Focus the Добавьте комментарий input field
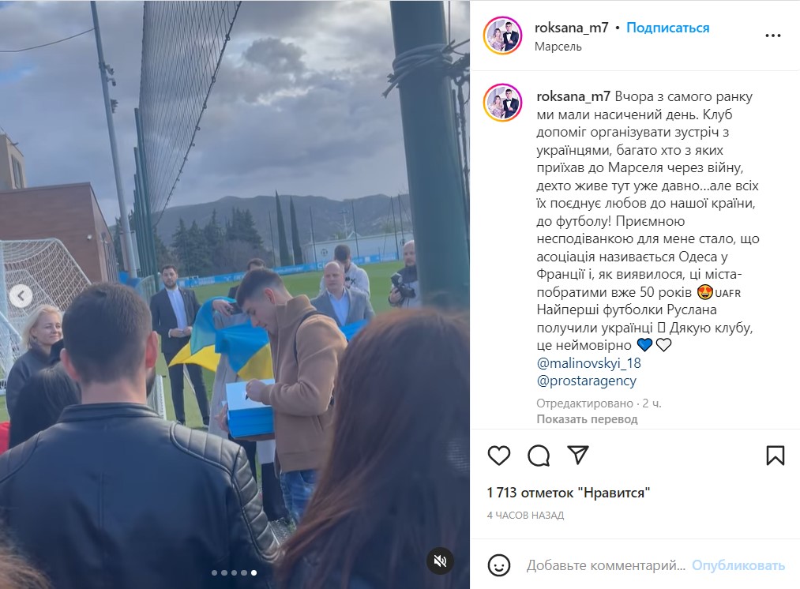The height and width of the screenshot is (589, 800). coord(606,565)
